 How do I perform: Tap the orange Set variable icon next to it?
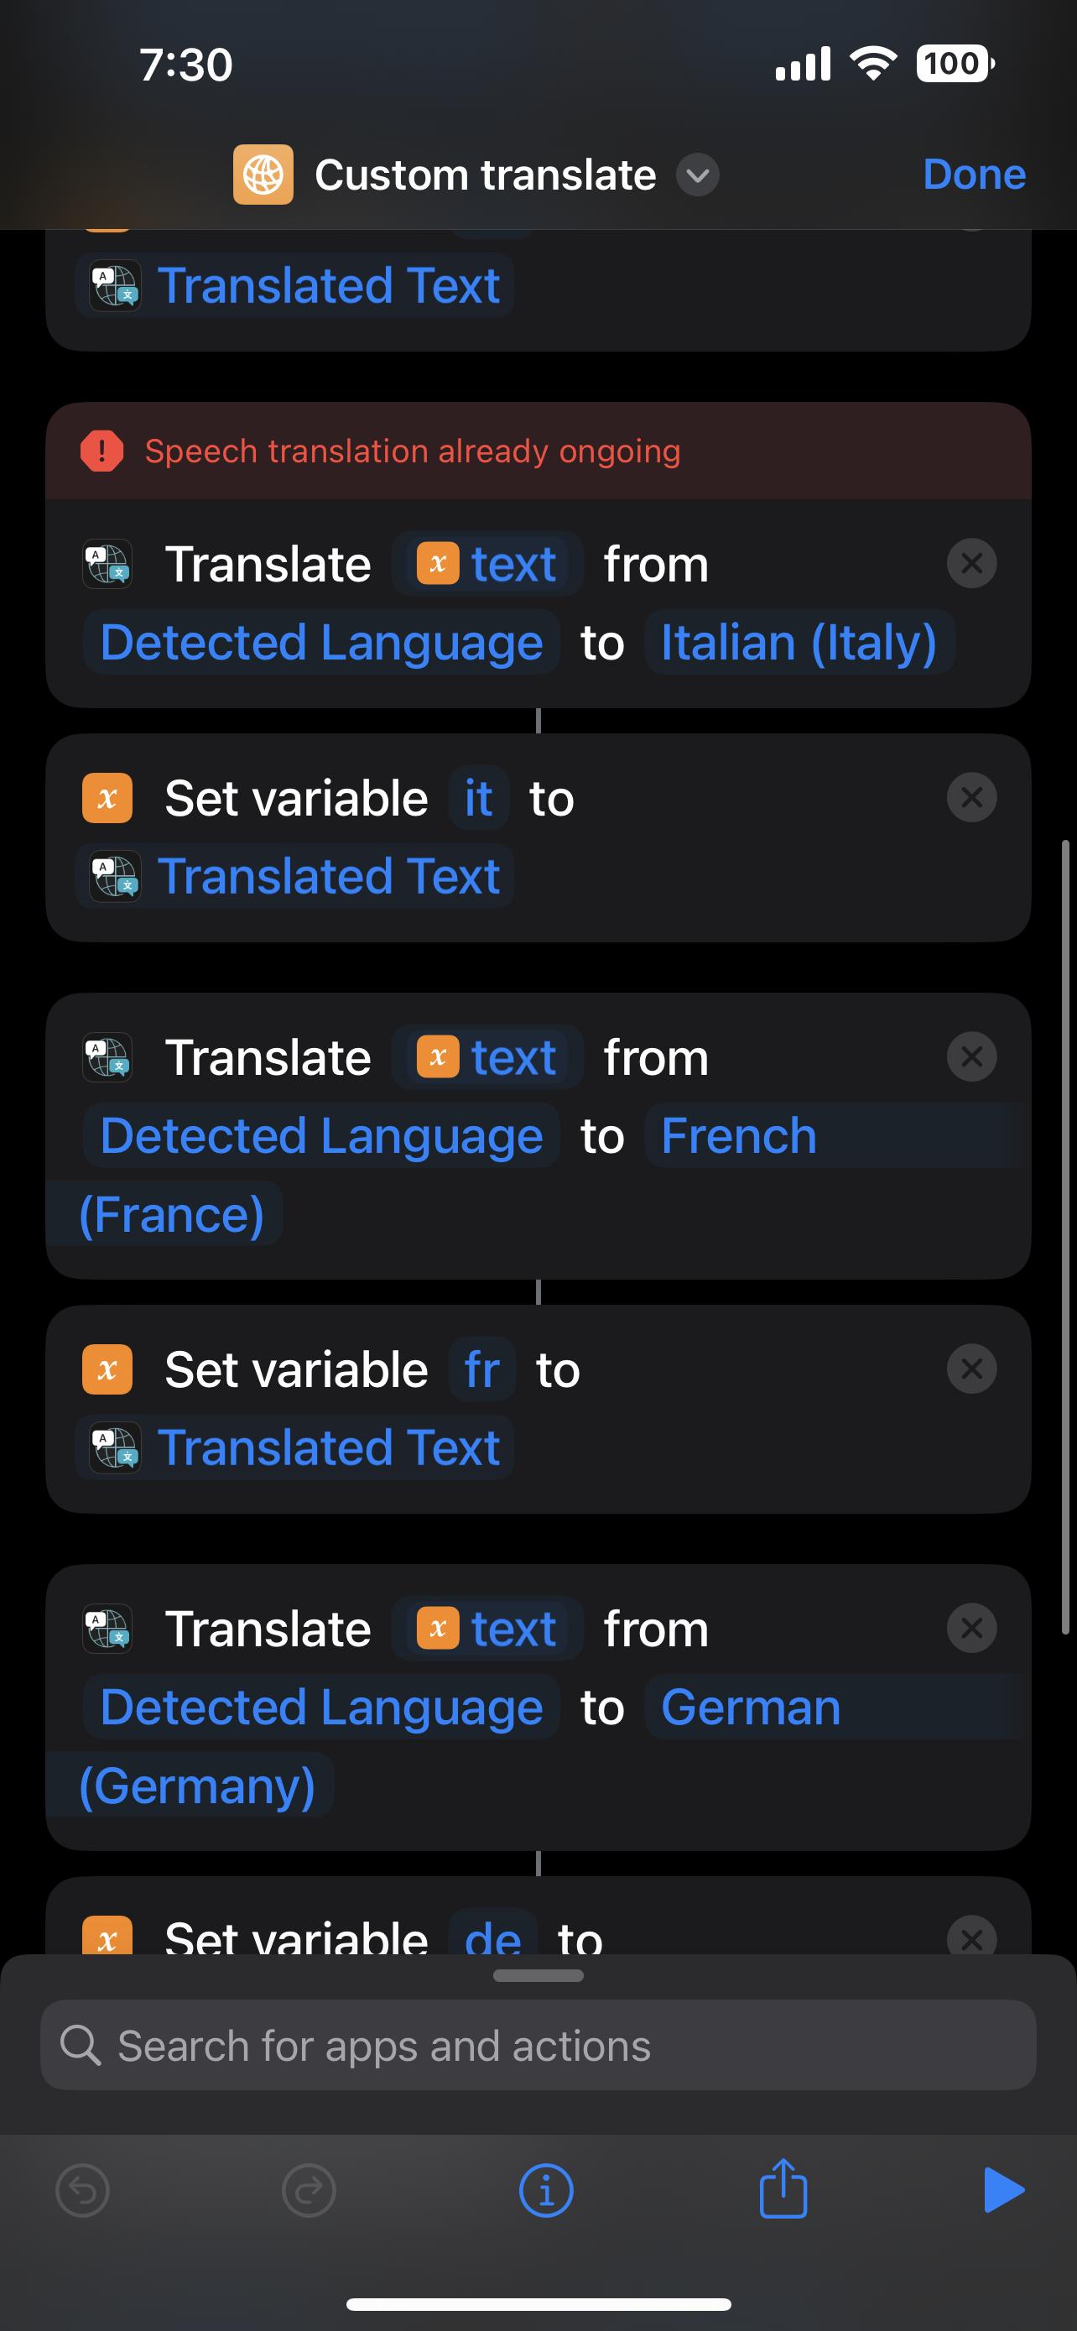(x=107, y=797)
